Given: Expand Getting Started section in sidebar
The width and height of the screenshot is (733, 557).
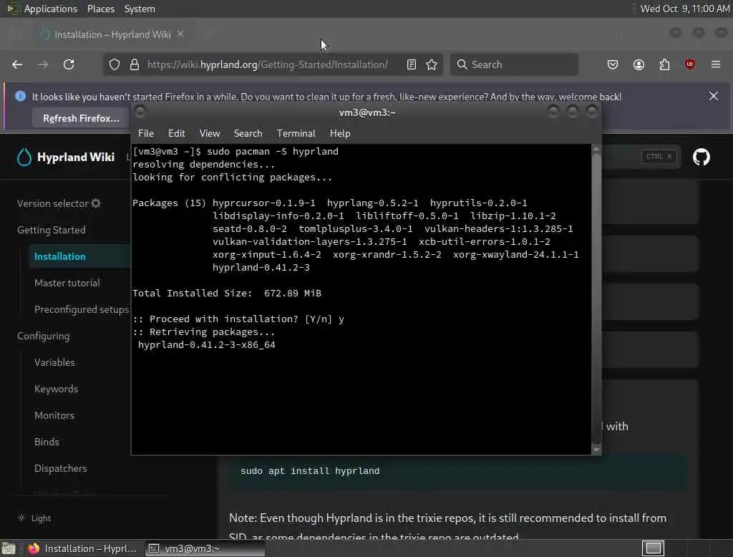Looking at the screenshot, I should 52,230.
